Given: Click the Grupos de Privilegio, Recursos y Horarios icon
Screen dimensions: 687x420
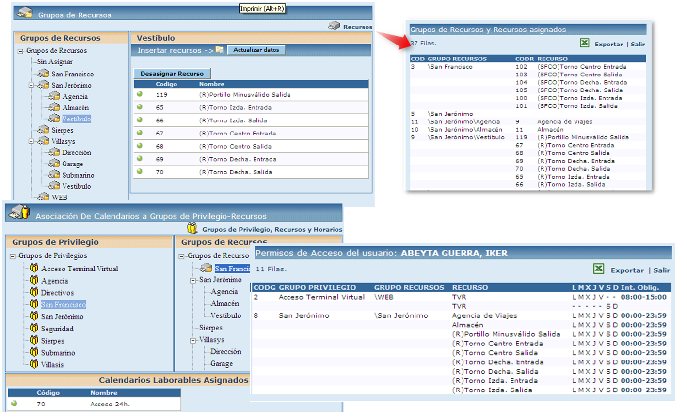Looking at the screenshot, I should pos(192,228).
